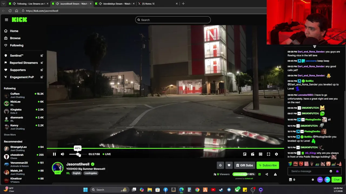
Task: Click green engagement chart icon
Action: tap(259, 174)
